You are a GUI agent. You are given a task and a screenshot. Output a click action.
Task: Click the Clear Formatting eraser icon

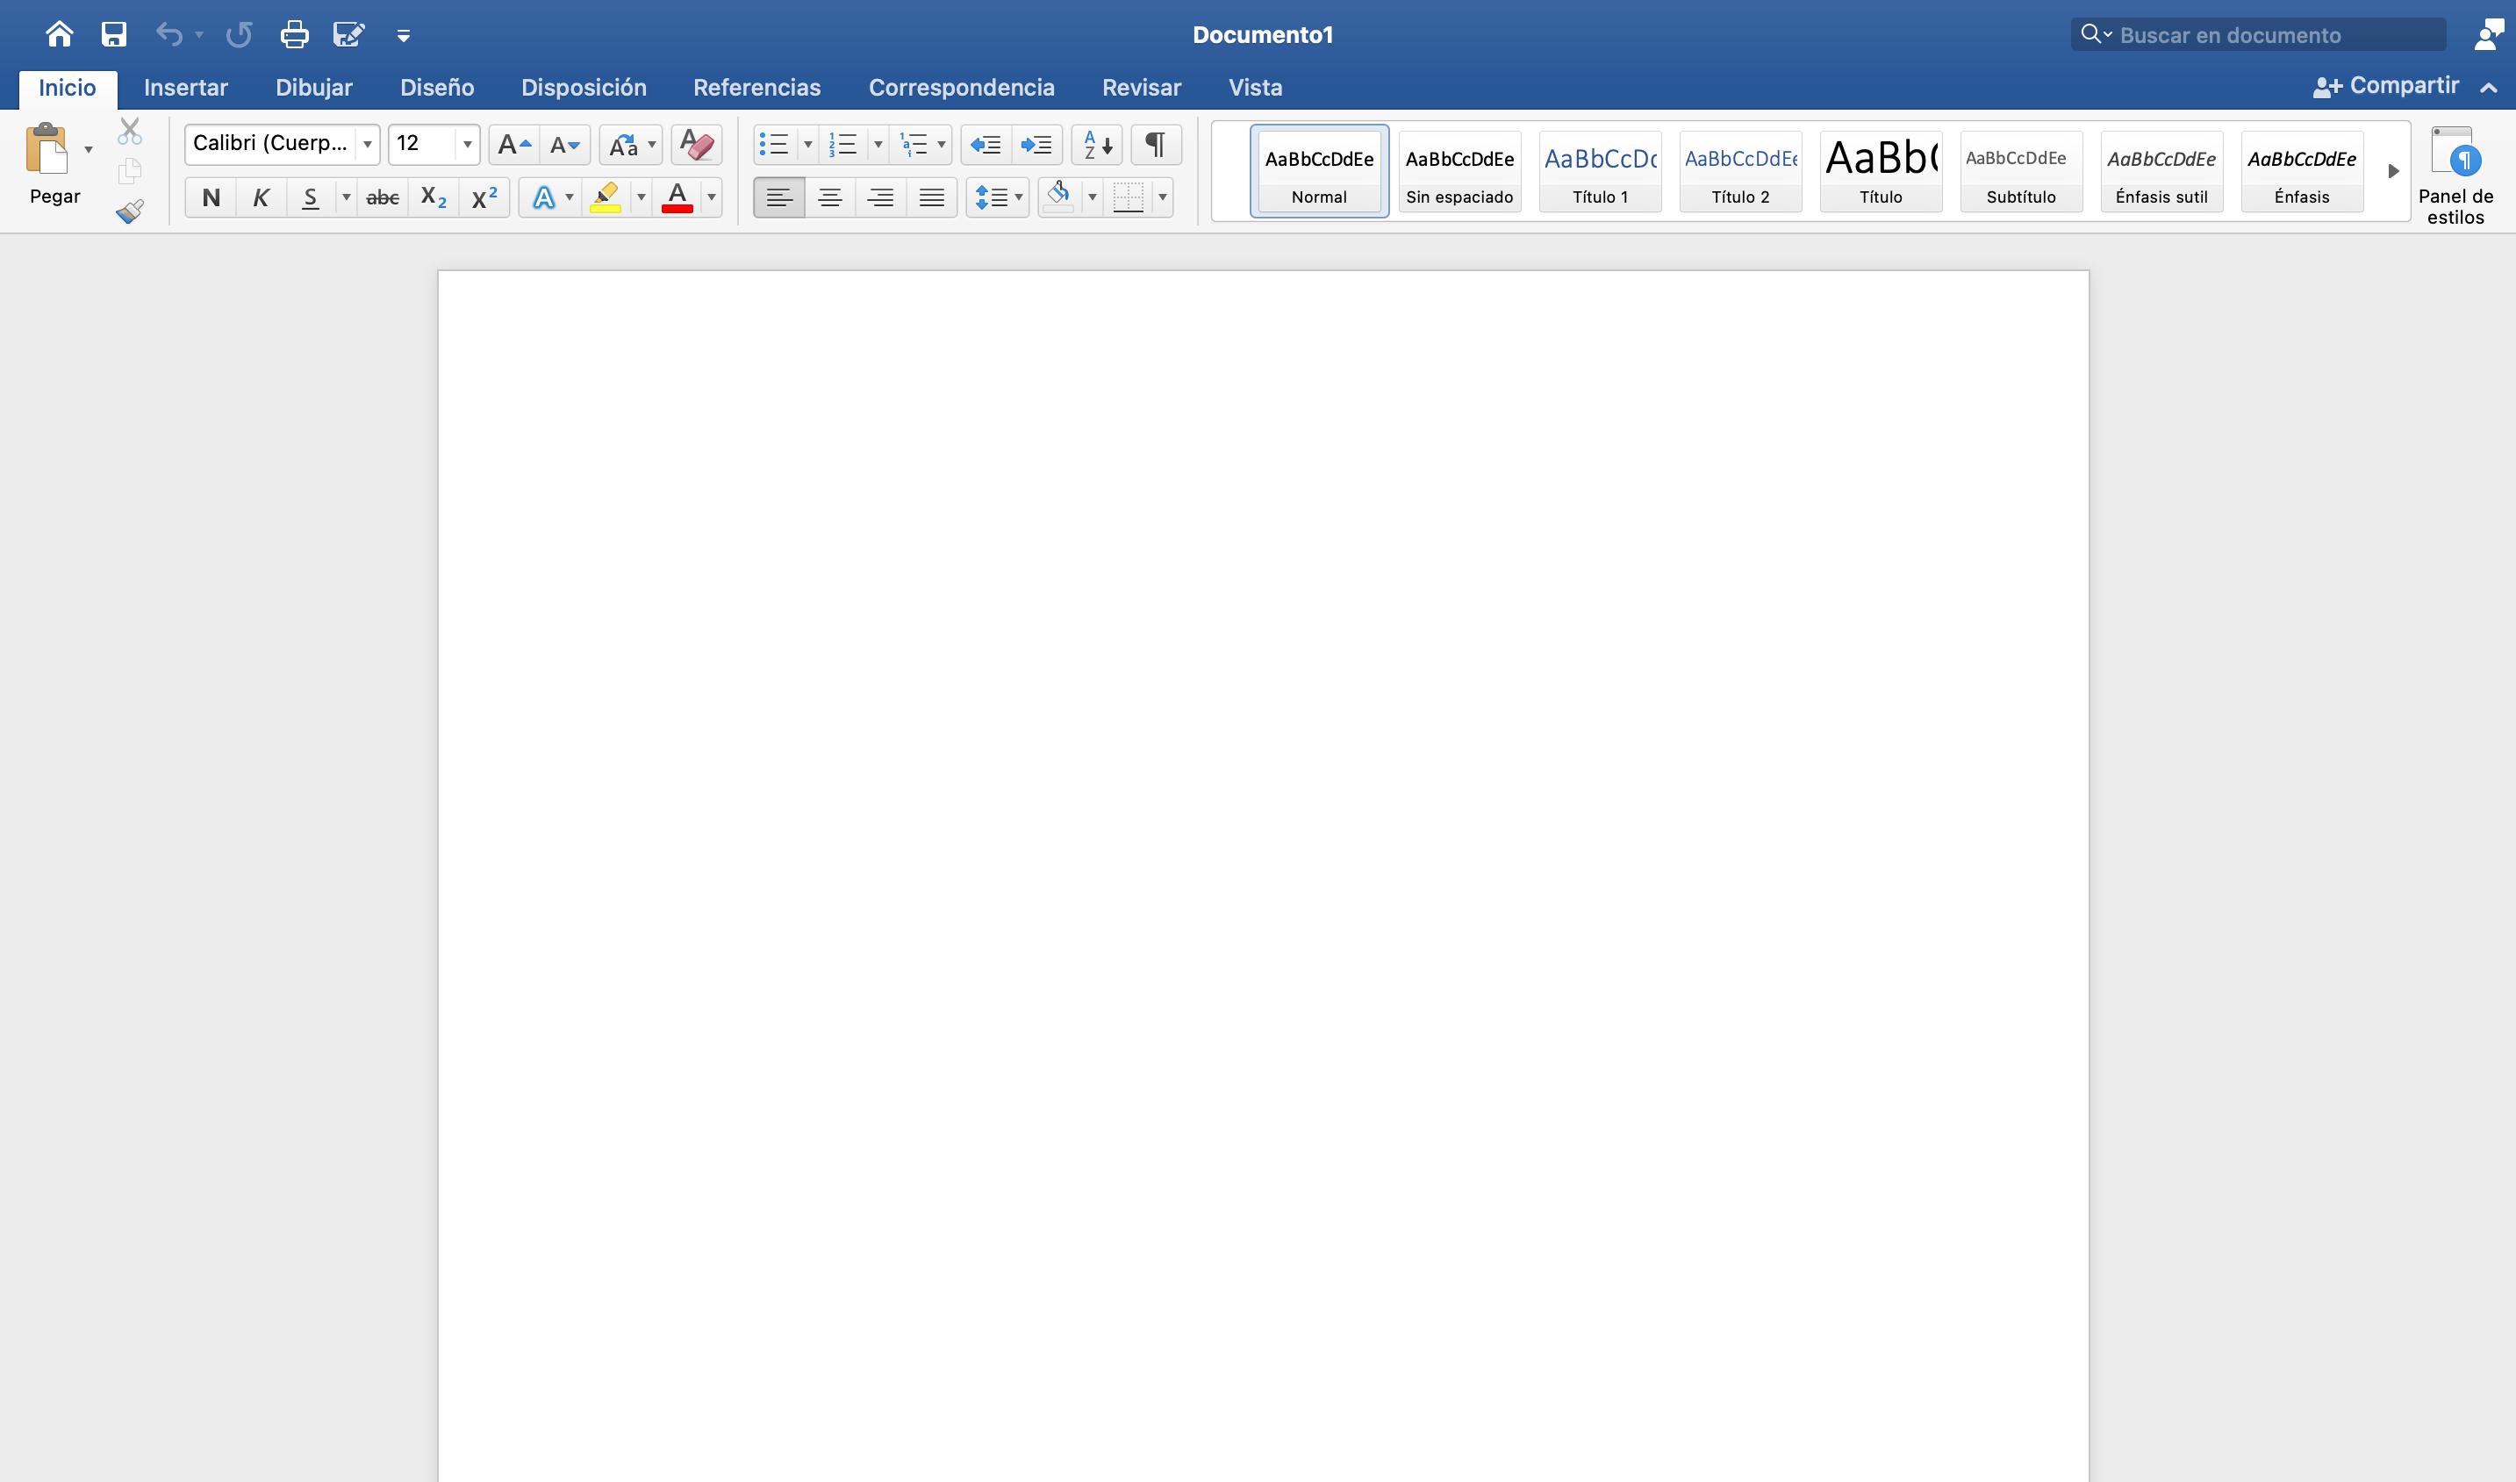pos(696,145)
